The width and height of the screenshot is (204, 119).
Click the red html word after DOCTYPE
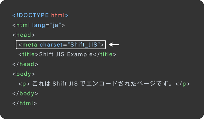(58, 15)
